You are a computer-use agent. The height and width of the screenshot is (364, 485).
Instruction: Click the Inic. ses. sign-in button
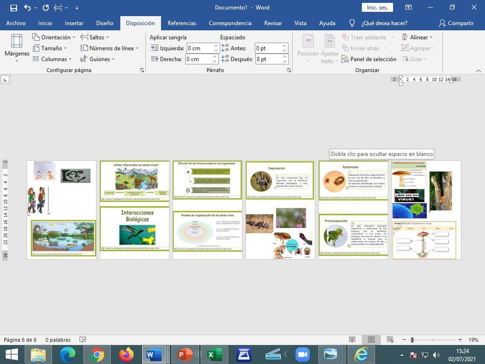tap(377, 8)
